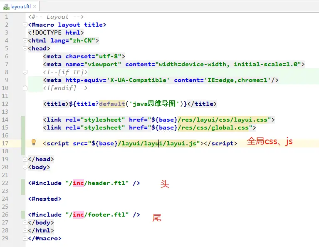The height and width of the screenshot is (247, 319).
Task: Click the layui.js script source path
Action: click(157, 143)
